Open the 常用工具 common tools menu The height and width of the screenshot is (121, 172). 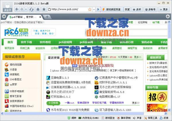point(150,118)
